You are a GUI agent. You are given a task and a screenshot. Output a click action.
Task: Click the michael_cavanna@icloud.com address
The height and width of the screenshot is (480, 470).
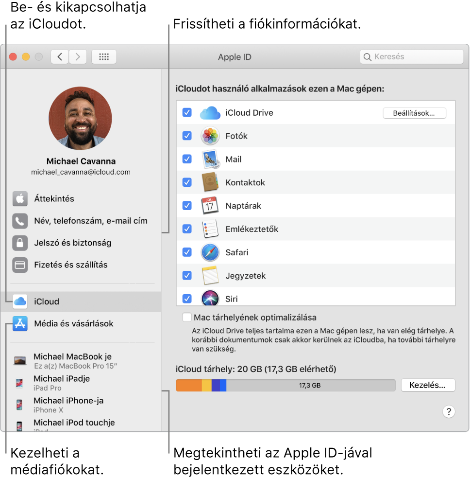pyautogui.click(x=81, y=172)
